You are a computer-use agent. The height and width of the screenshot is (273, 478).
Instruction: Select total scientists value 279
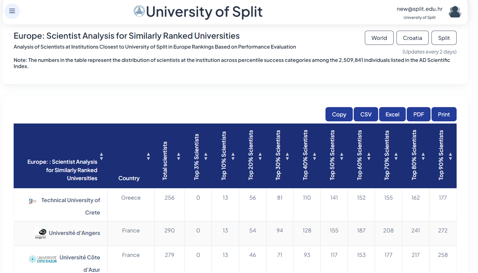click(170, 255)
